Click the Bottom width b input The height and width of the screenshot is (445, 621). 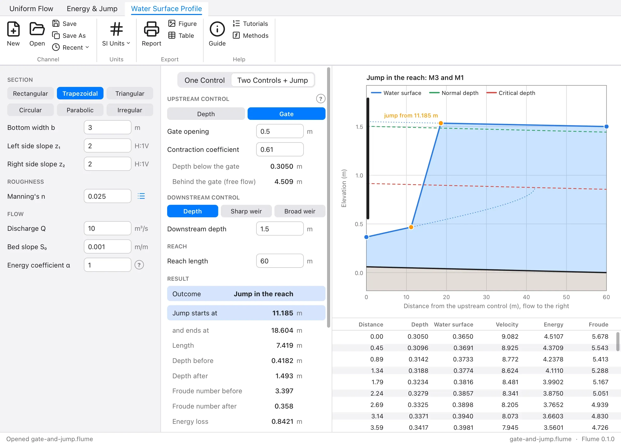(108, 128)
